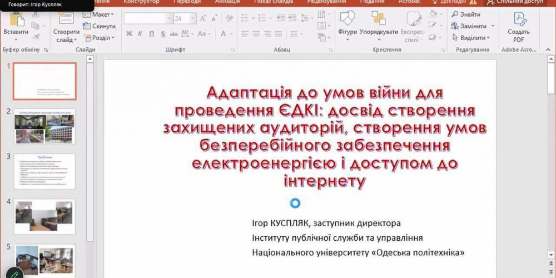556x278 pixels.
Task: Click Замінити to replace text
Action: point(469,26)
